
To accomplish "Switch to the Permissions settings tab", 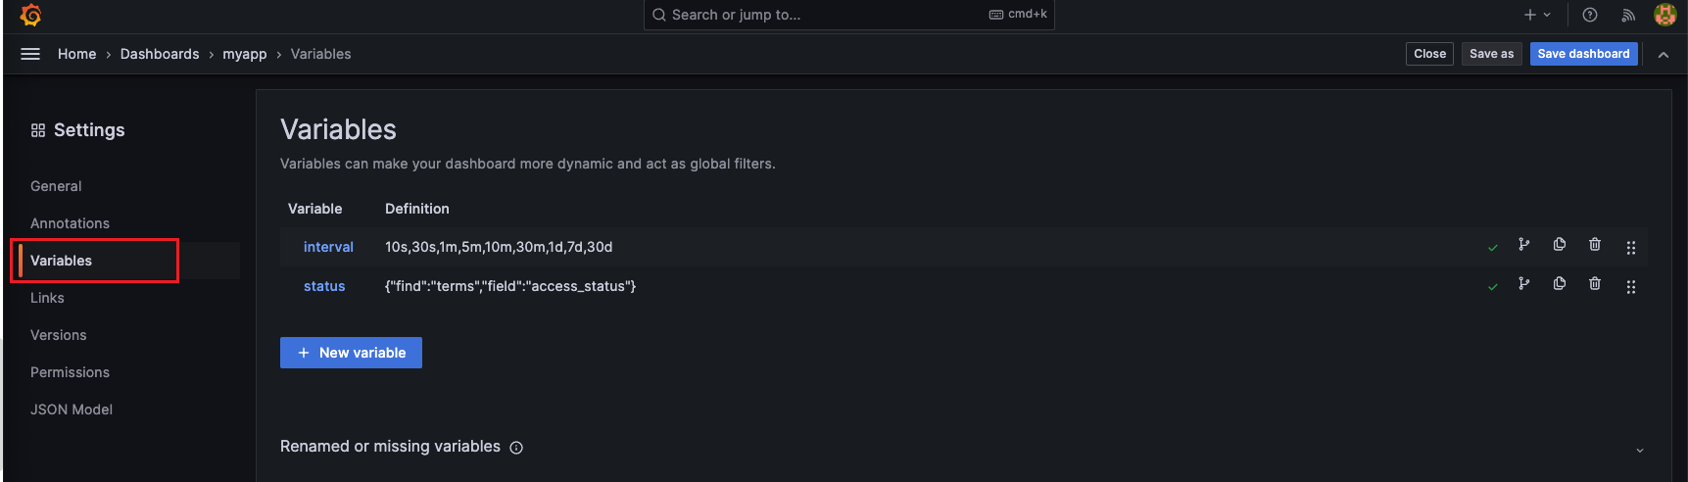I will click(70, 372).
